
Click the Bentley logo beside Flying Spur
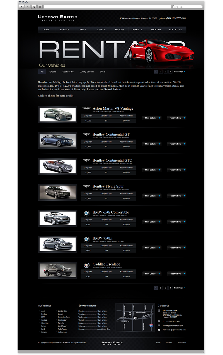pos(86,186)
